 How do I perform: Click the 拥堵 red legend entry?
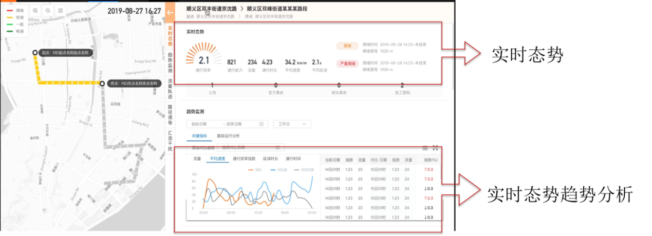click(14, 10)
